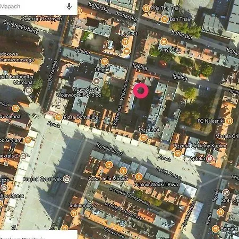Click the 13 Igieł restaurant marker
The height and width of the screenshot is (239, 239).
[105, 62]
